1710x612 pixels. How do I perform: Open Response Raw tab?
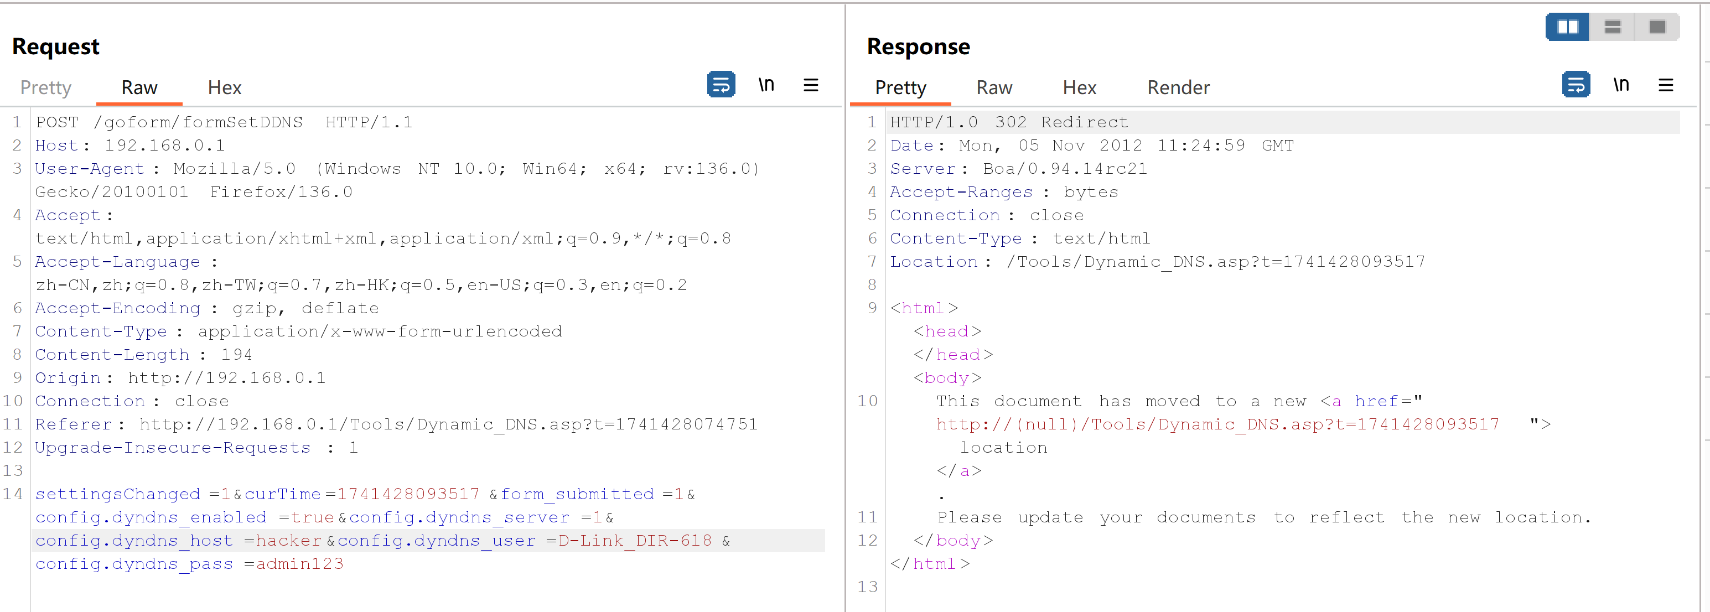coord(994,87)
